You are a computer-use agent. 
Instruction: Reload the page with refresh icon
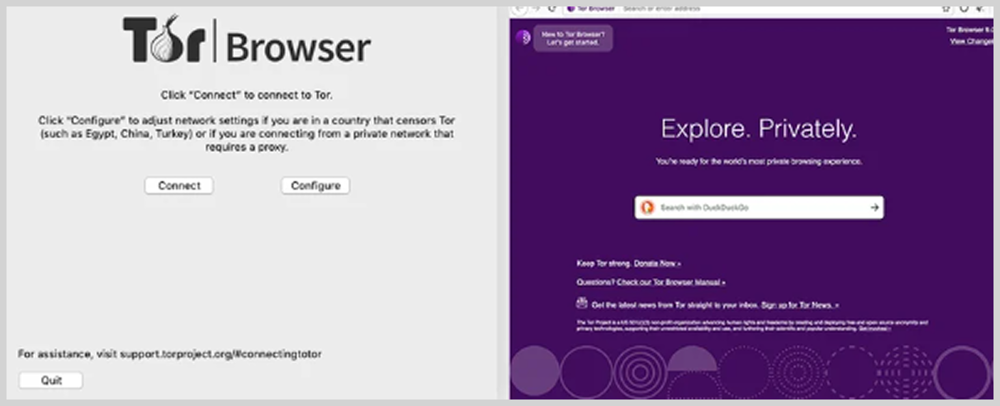[x=552, y=8]
